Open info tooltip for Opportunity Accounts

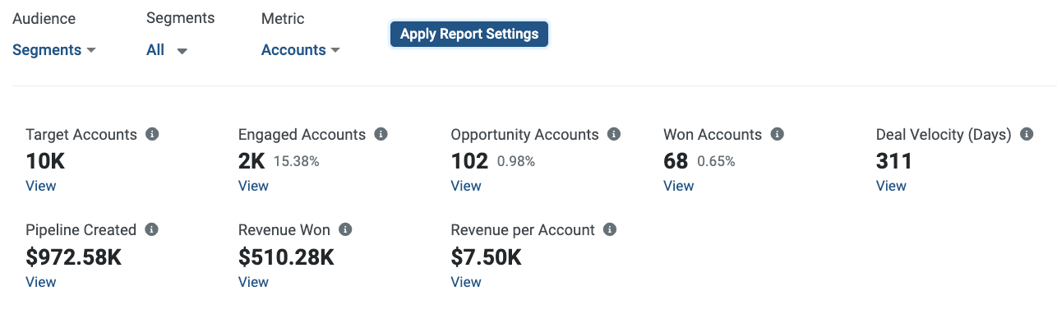[614, 134]
